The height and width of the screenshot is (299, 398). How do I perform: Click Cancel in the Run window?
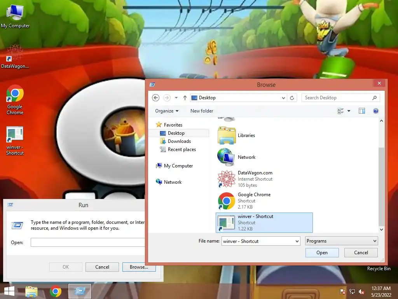tap(102, 267)
